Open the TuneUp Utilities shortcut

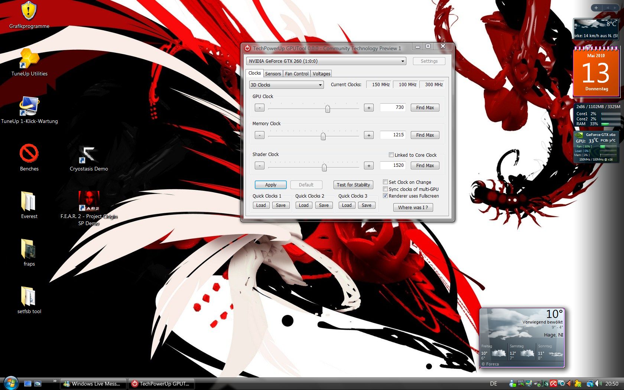point(29,62)
